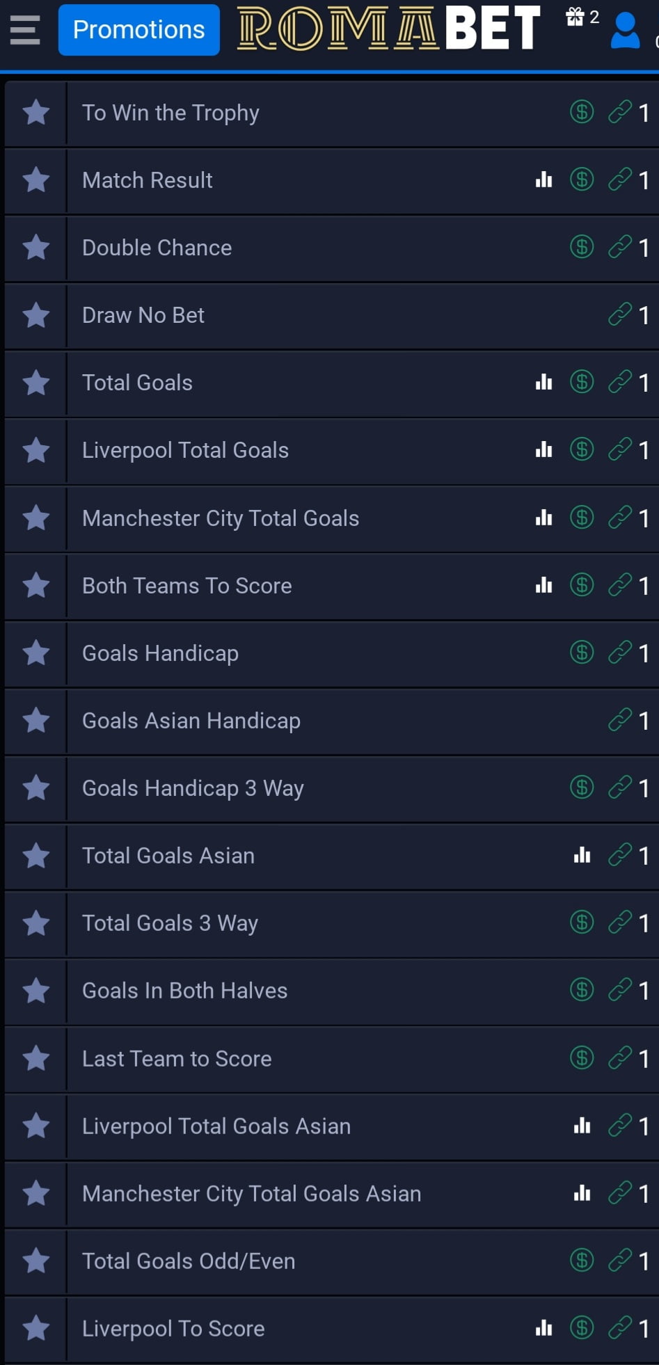The height and width of the screenshot is (1365, 659).
Task: Toggle favorite star for Goals Asian Handicap
Action: 36,720
